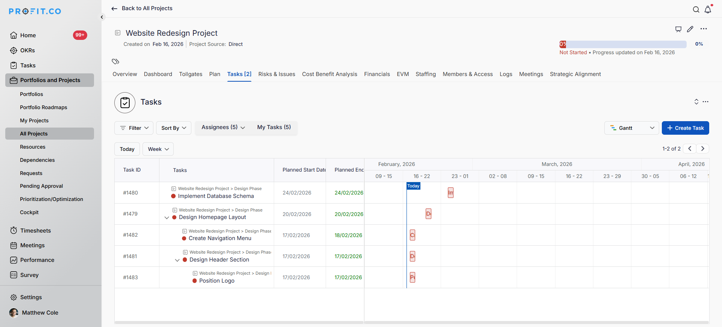Viewport: 722px width, 327px height.
Task: Click the Create Task button
Action: [686, 128]
